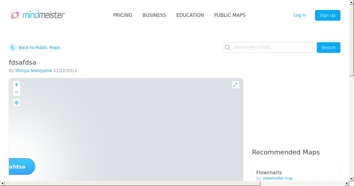
Task: Zoom out the mind map with minus
Action: tap(17, 92)
